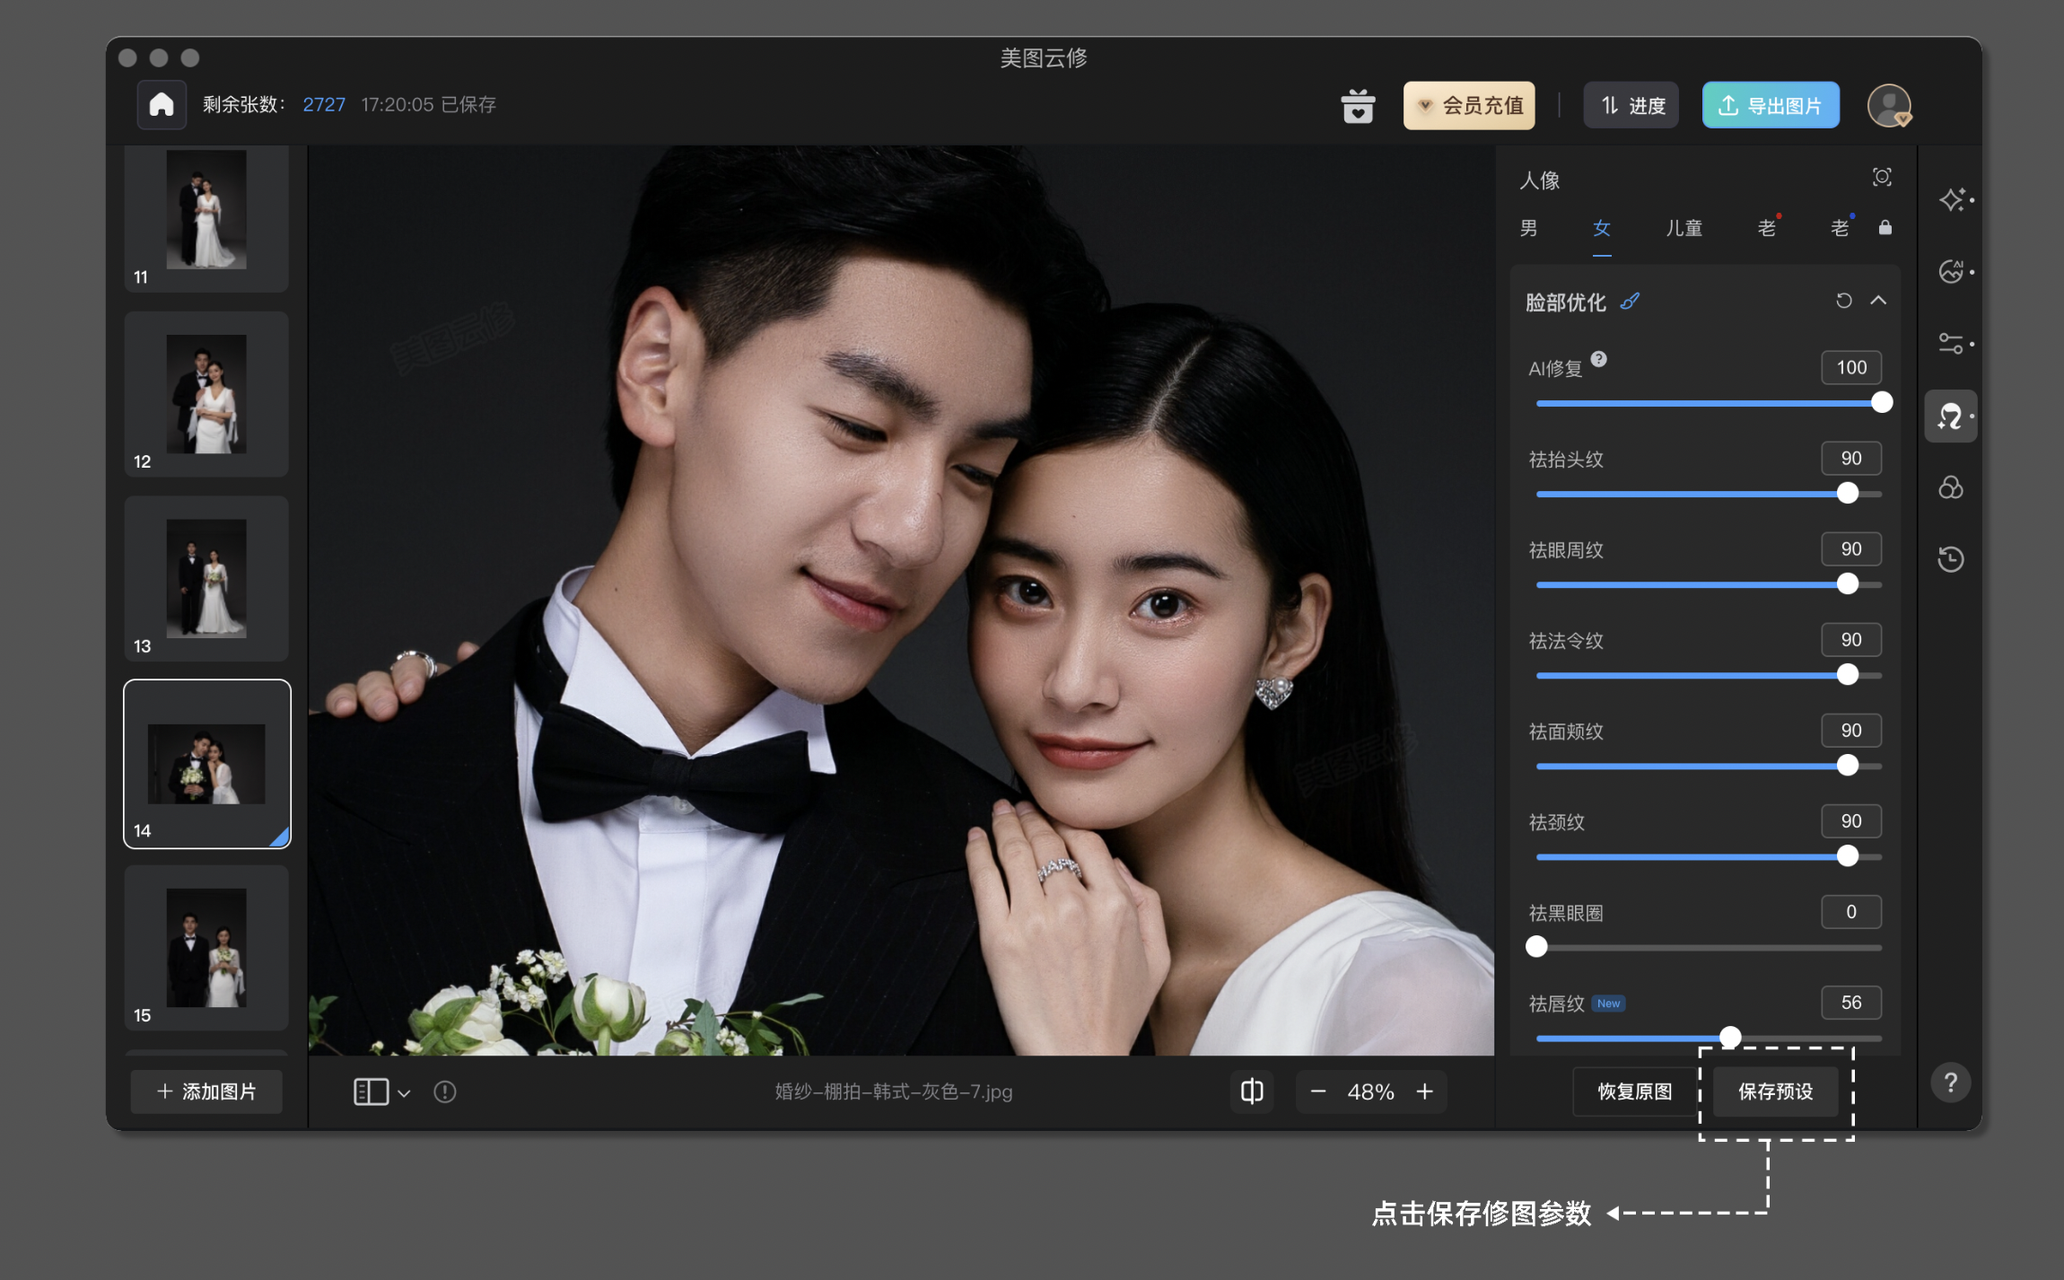2064x1280 pixels.
Task: Toggle the before/after compare view
Action: [1251, 1092]
